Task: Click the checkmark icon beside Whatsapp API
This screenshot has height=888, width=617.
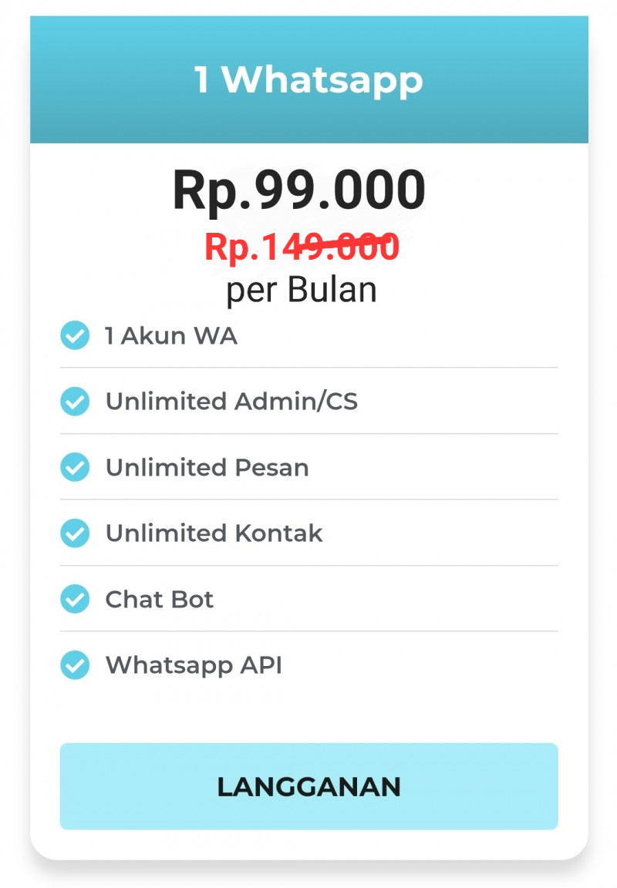Action: click(x=75, y=665)
